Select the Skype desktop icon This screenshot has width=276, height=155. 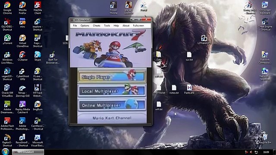[38, 56]
